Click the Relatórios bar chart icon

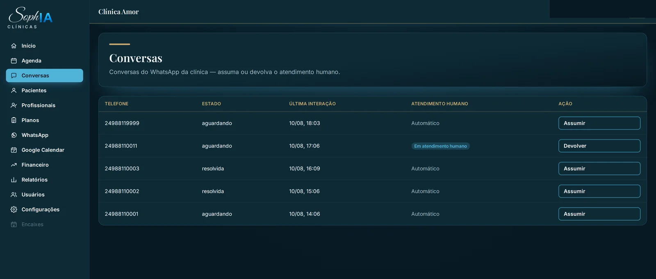(x=14, y=180)
